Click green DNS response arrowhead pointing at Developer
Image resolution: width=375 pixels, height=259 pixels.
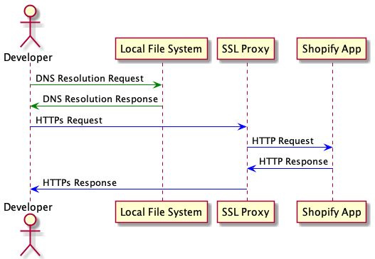[35, 106]
